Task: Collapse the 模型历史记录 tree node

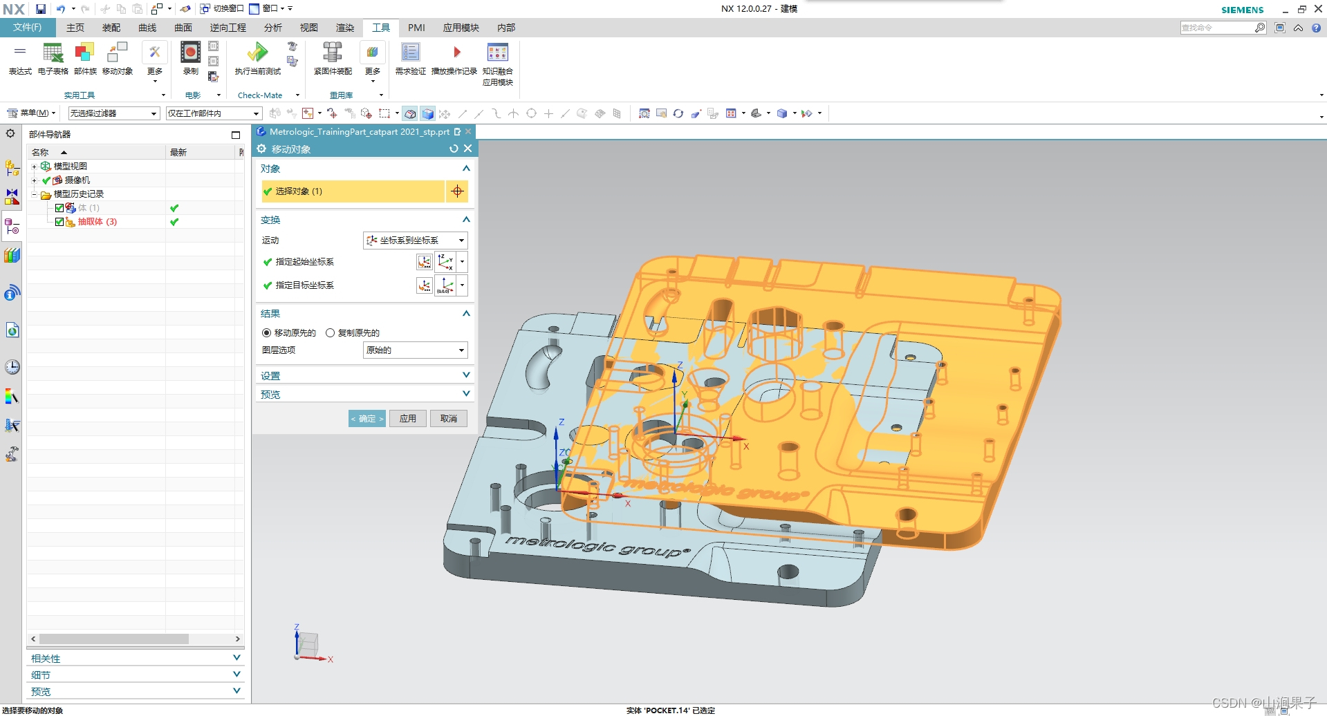Action: [x=34, y=194]
